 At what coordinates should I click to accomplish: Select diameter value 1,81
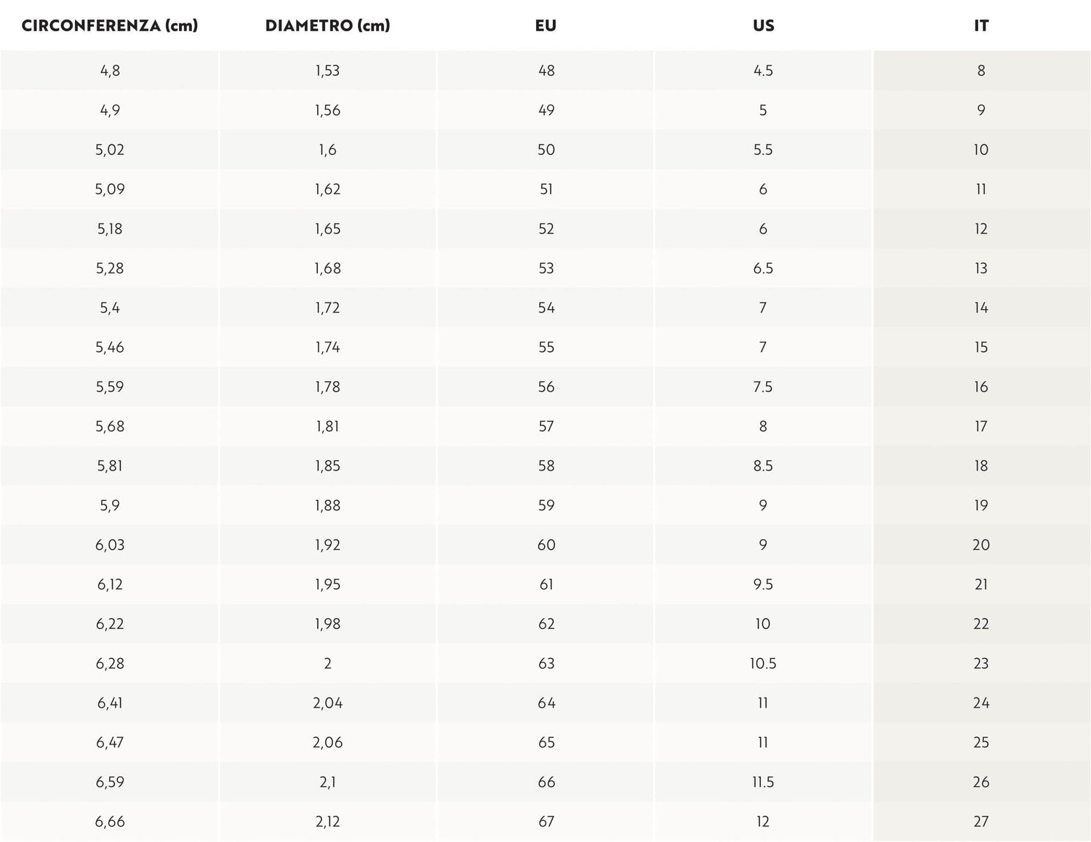(327, 426)
